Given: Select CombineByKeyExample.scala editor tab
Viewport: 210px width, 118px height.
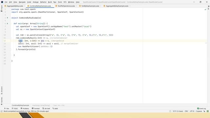Looking at the screenshot, I should [40, 6].
